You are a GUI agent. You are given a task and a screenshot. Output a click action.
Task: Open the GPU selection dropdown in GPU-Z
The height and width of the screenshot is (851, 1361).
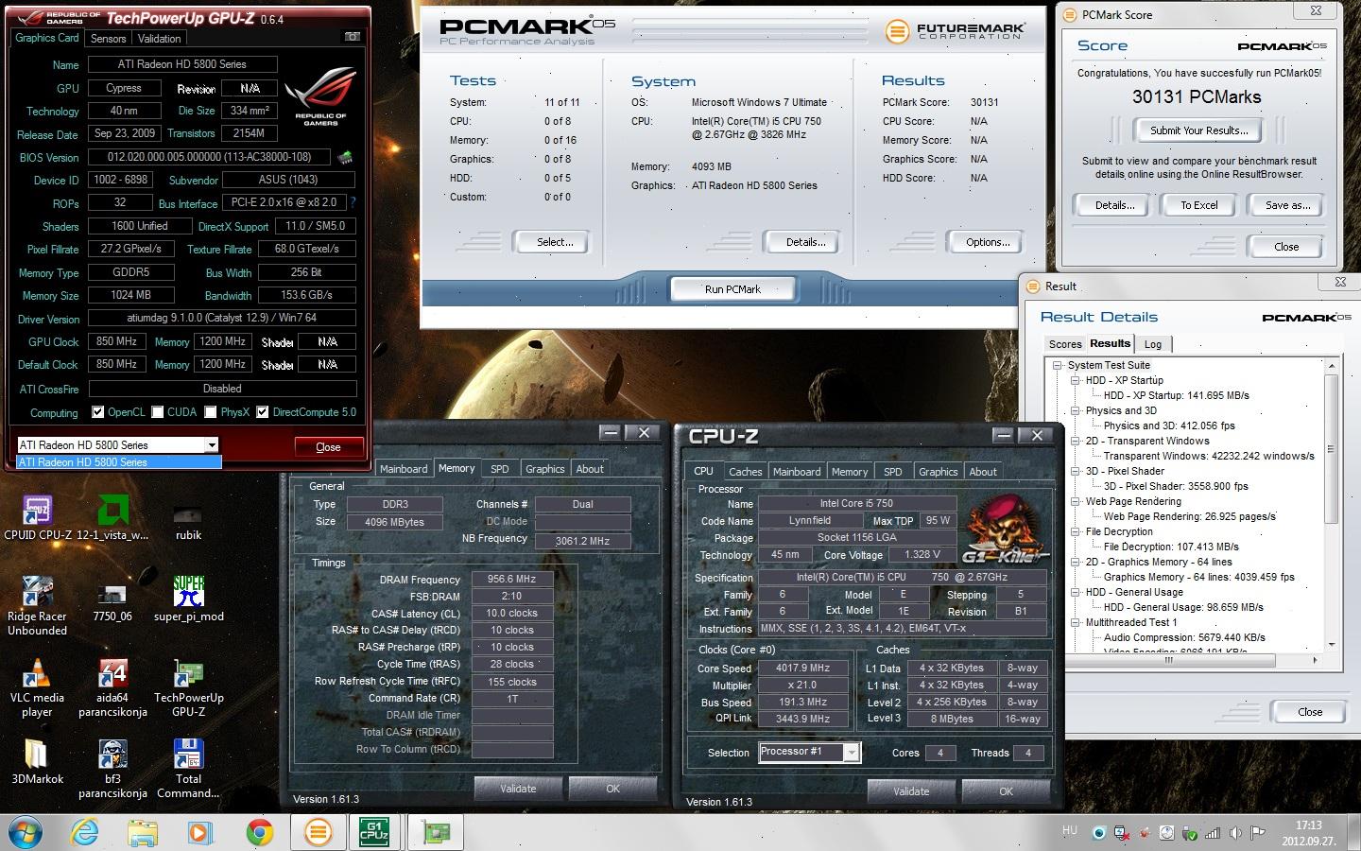tap(211, 444)
